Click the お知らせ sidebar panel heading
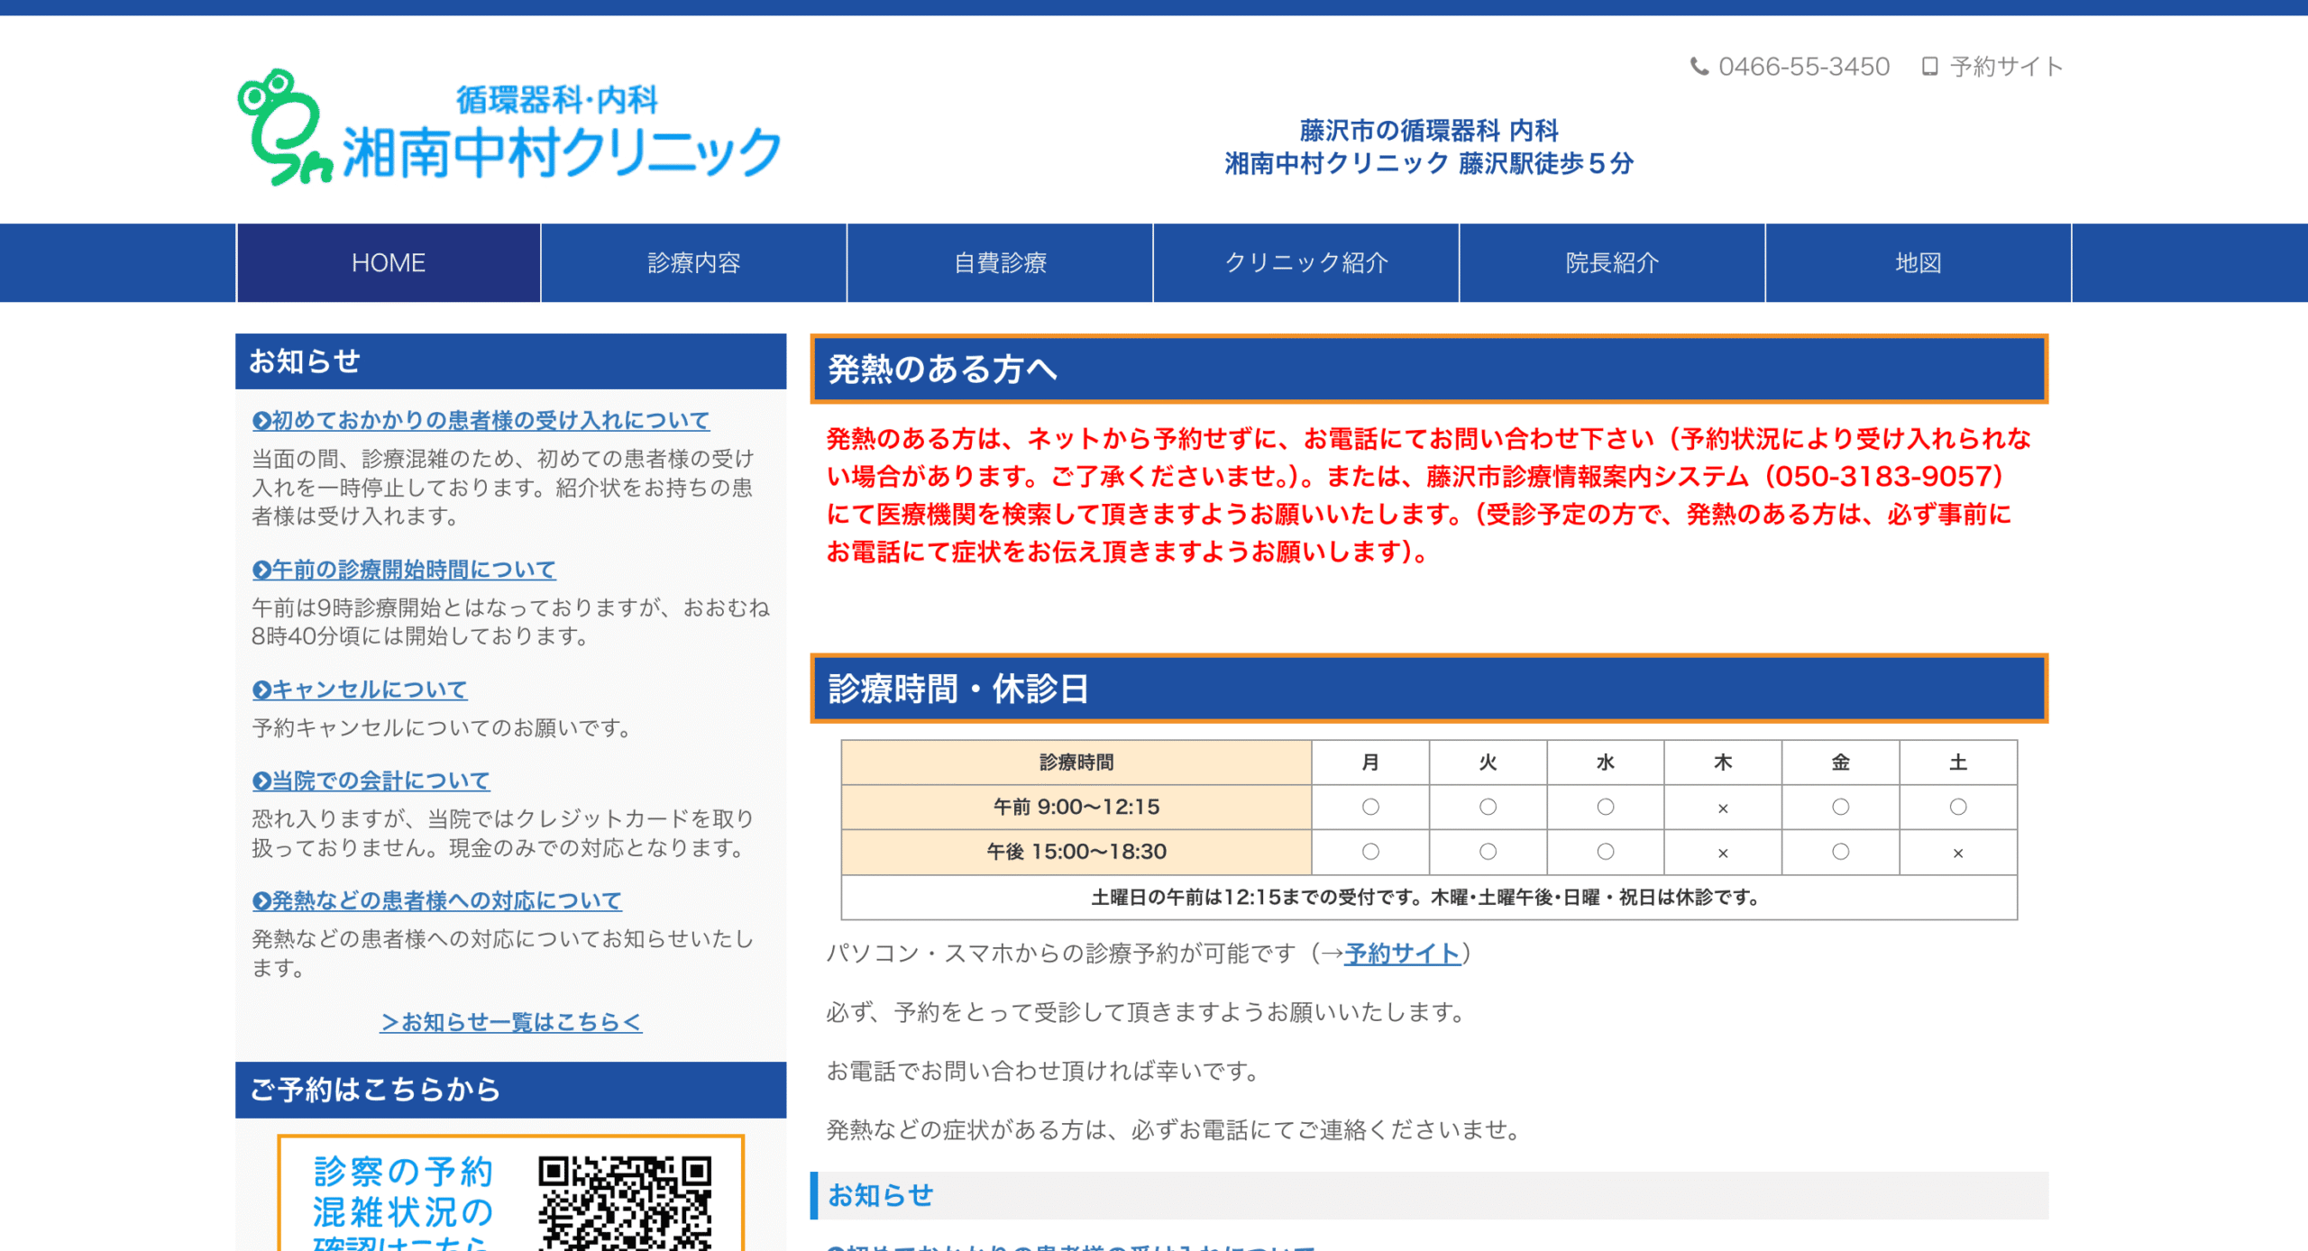Screen dimensions: 2308x1251 click(x=510, y=361)
